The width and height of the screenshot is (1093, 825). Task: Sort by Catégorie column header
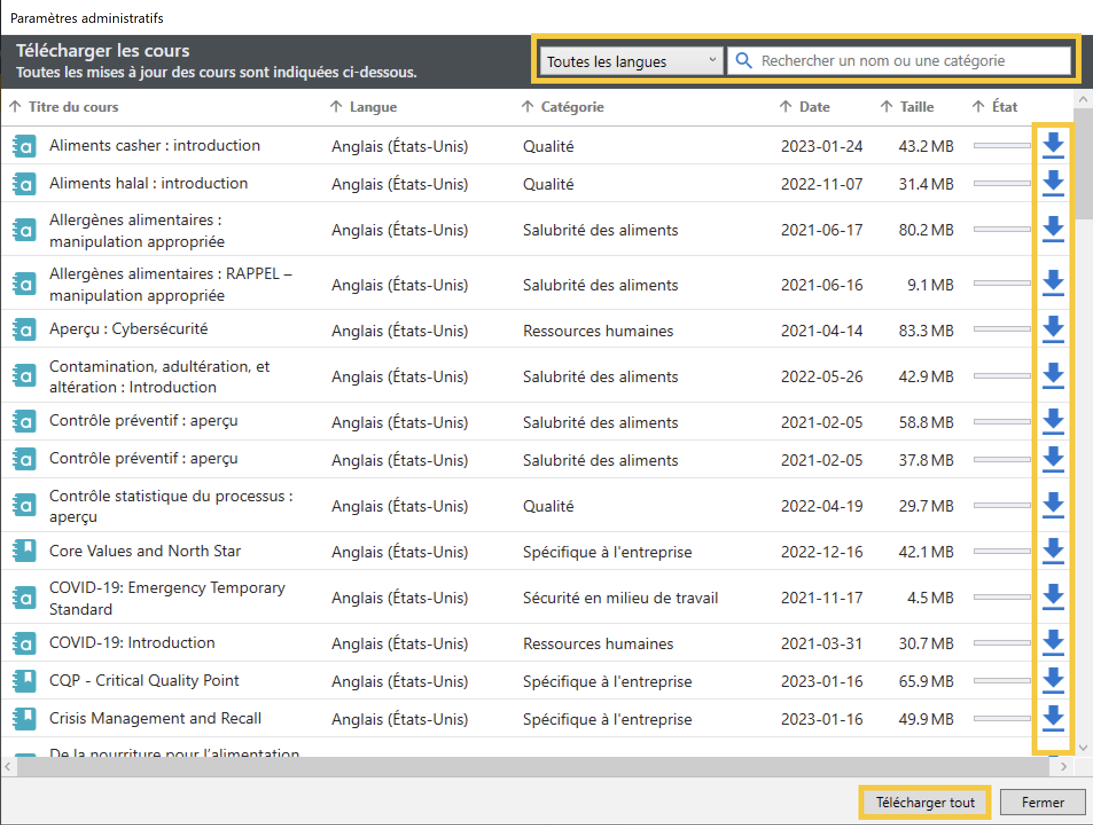point(563,107)
